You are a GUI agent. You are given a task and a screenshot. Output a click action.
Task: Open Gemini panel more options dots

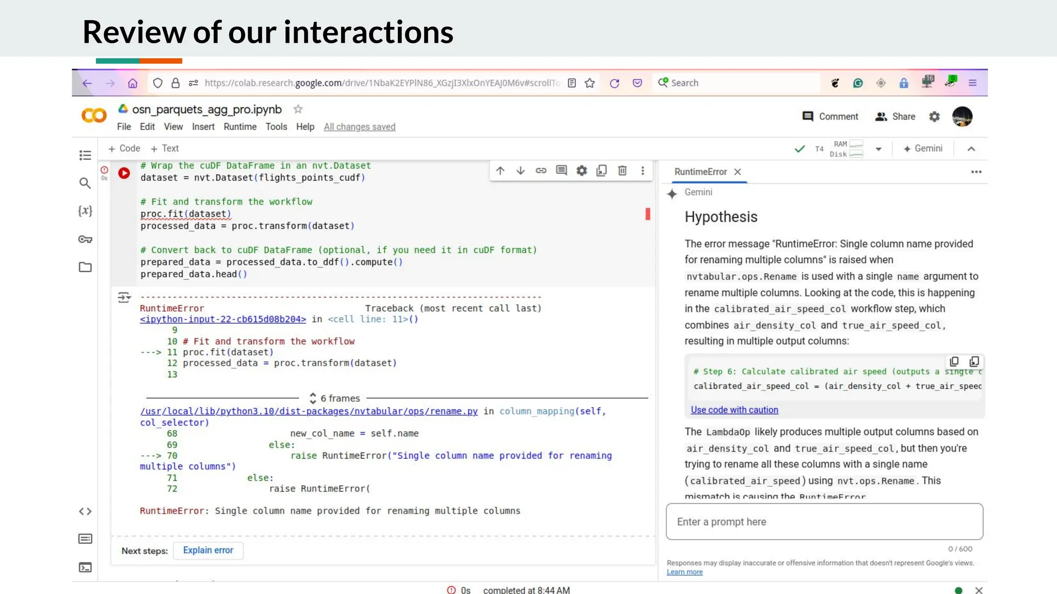pyautogui.click(x=976, y=172)
